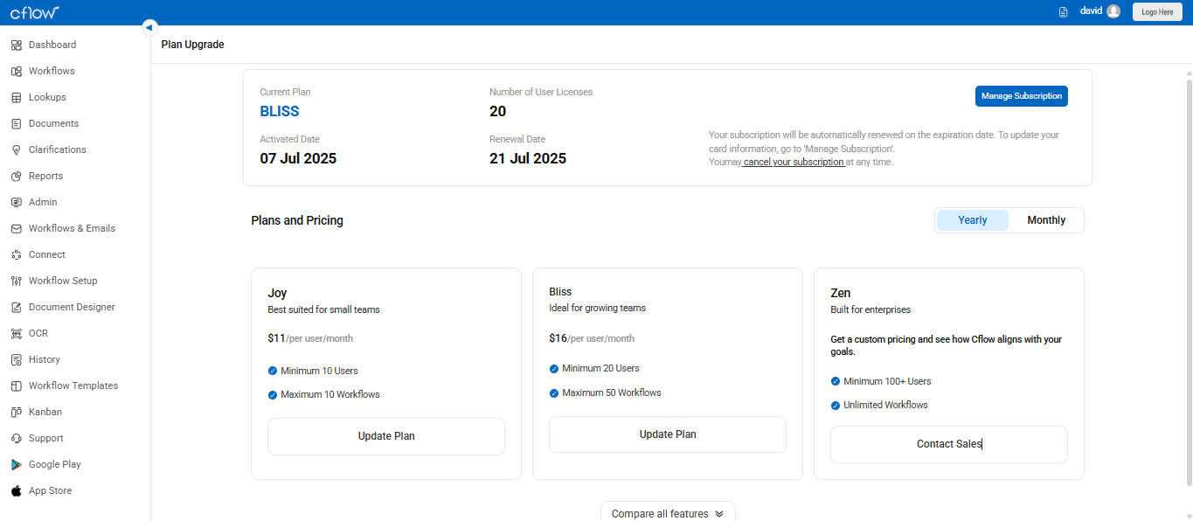The image size is (1193, 521).
Task: Click the Cflow logo
Action: coord(35,12)
